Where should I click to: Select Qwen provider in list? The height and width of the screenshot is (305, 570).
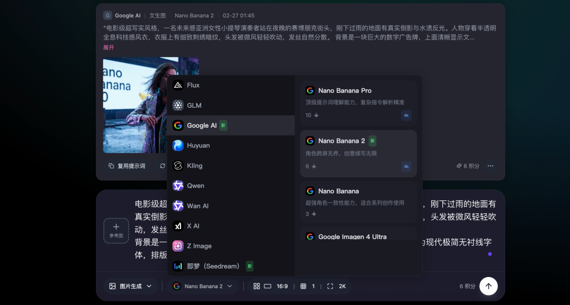(231, 186)
